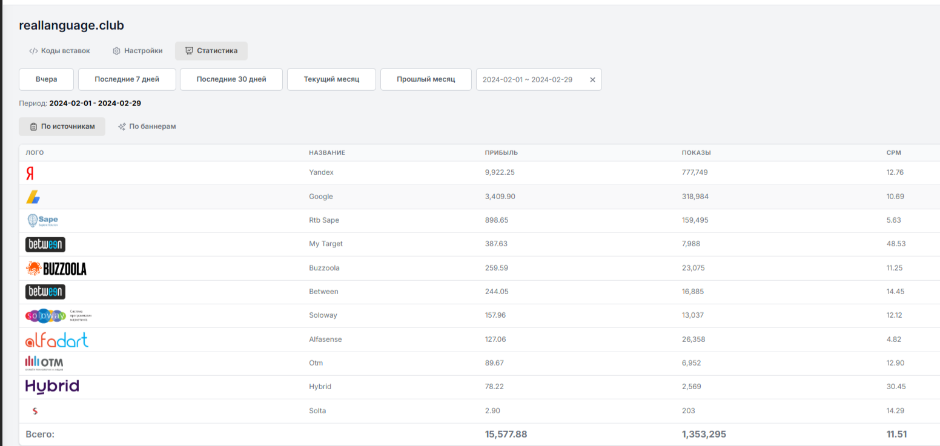The width and height of the screenshot is (940, 446).
Task: Click the Hybrid logo
Action: [52, 387]
